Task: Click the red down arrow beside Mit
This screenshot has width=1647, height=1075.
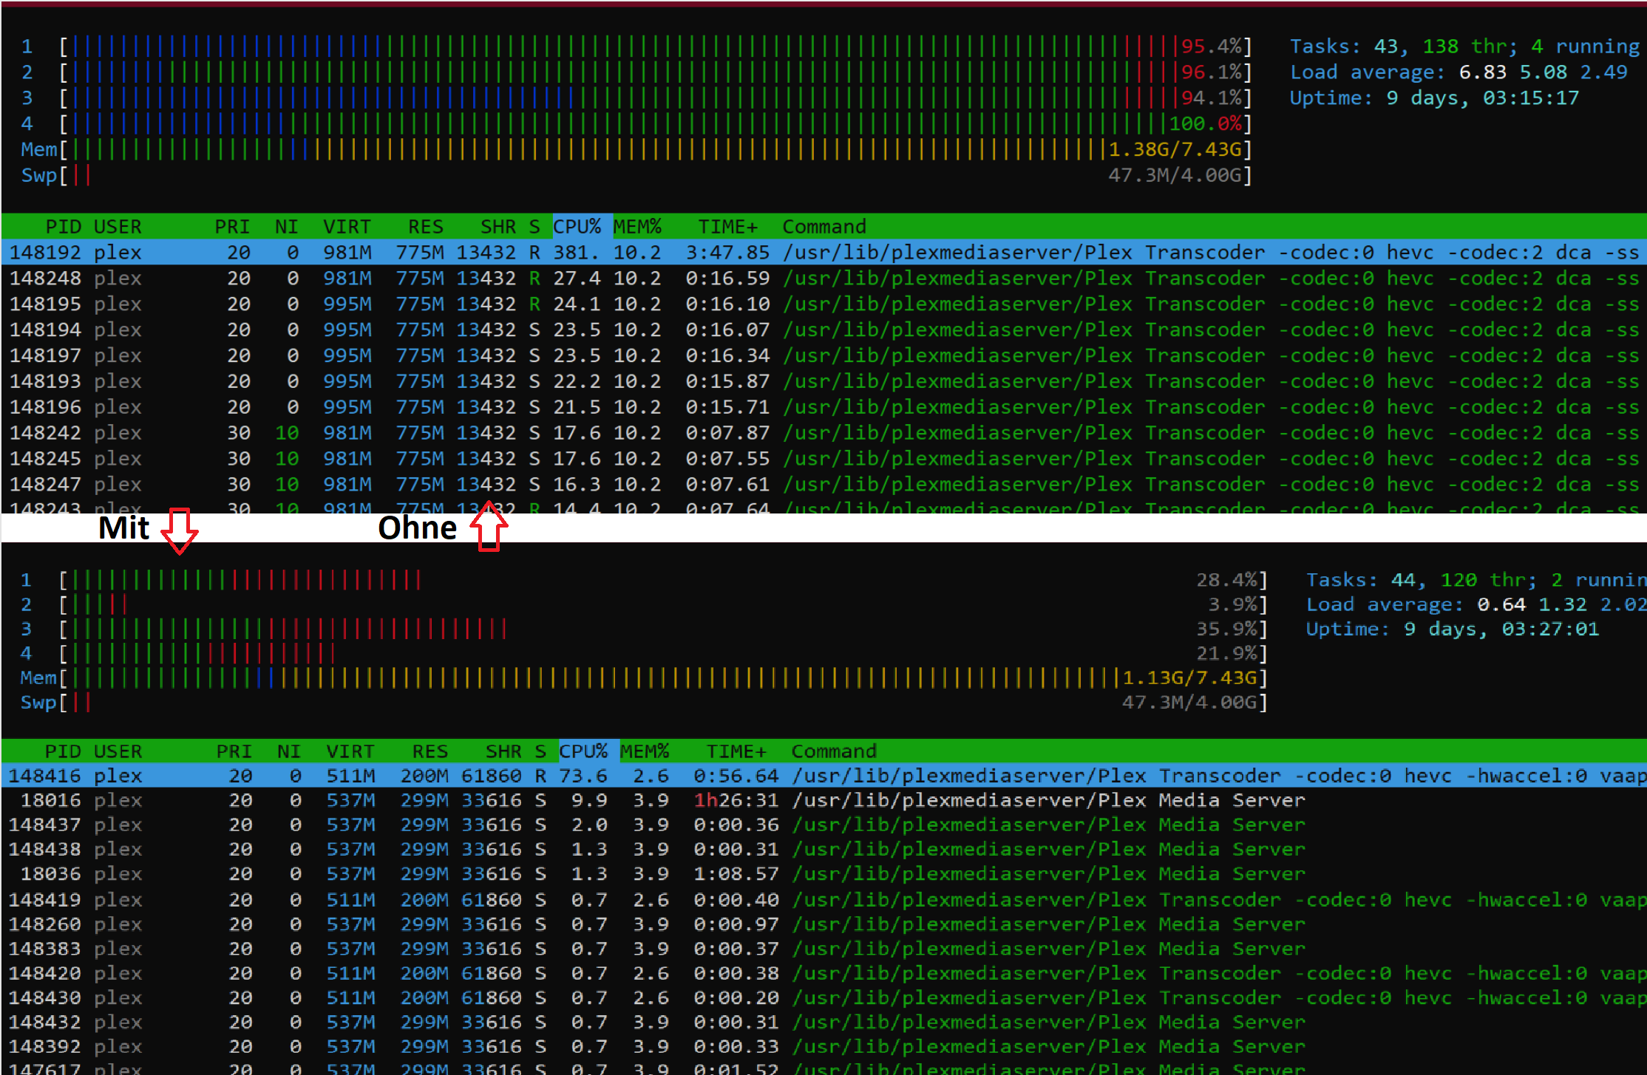Action: [180, 530]
